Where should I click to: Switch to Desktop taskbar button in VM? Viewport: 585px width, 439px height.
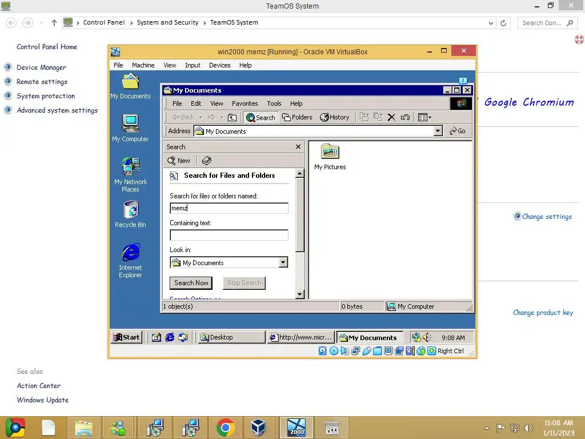tap(231, 337)
